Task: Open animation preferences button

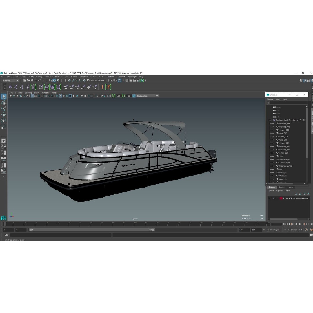Action: click(311, 230)
